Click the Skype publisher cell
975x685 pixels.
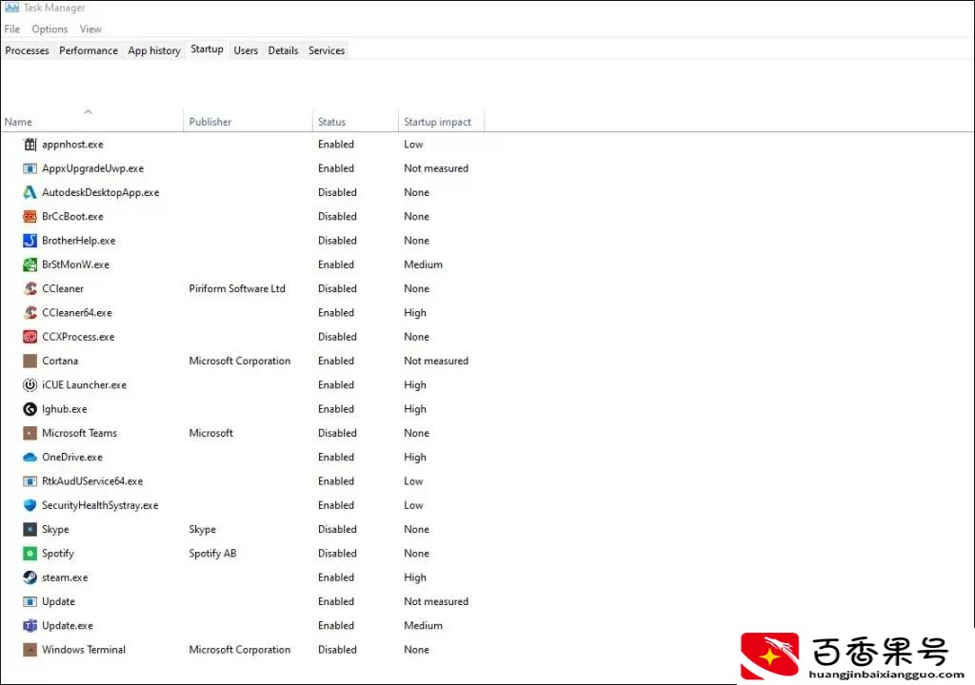click(202, 530)
